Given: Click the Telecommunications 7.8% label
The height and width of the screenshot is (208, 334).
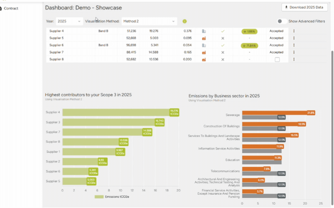Looking at the screenshot, I should [x=267, y=169].
